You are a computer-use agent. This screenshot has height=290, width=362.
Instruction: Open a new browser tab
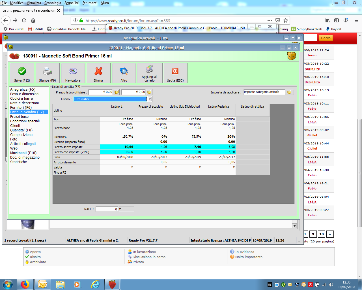pyautogui.click(x=68, y=10)
